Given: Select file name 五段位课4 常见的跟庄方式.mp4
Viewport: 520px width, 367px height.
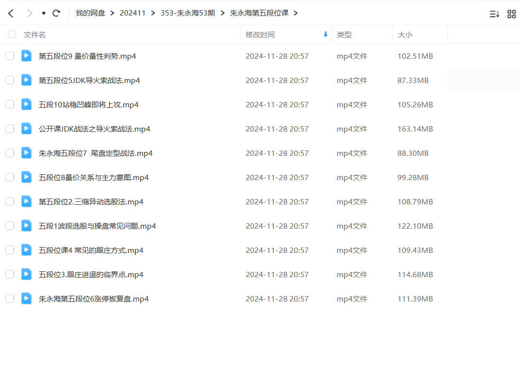Looking at the screenshot, I should [x=91, y=250].
